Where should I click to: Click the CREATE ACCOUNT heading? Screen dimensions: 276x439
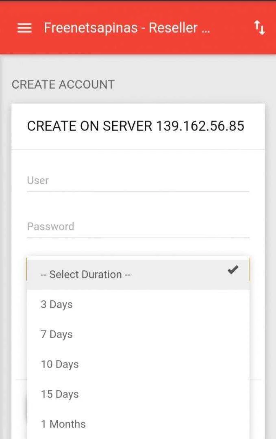tap(63, 85)
